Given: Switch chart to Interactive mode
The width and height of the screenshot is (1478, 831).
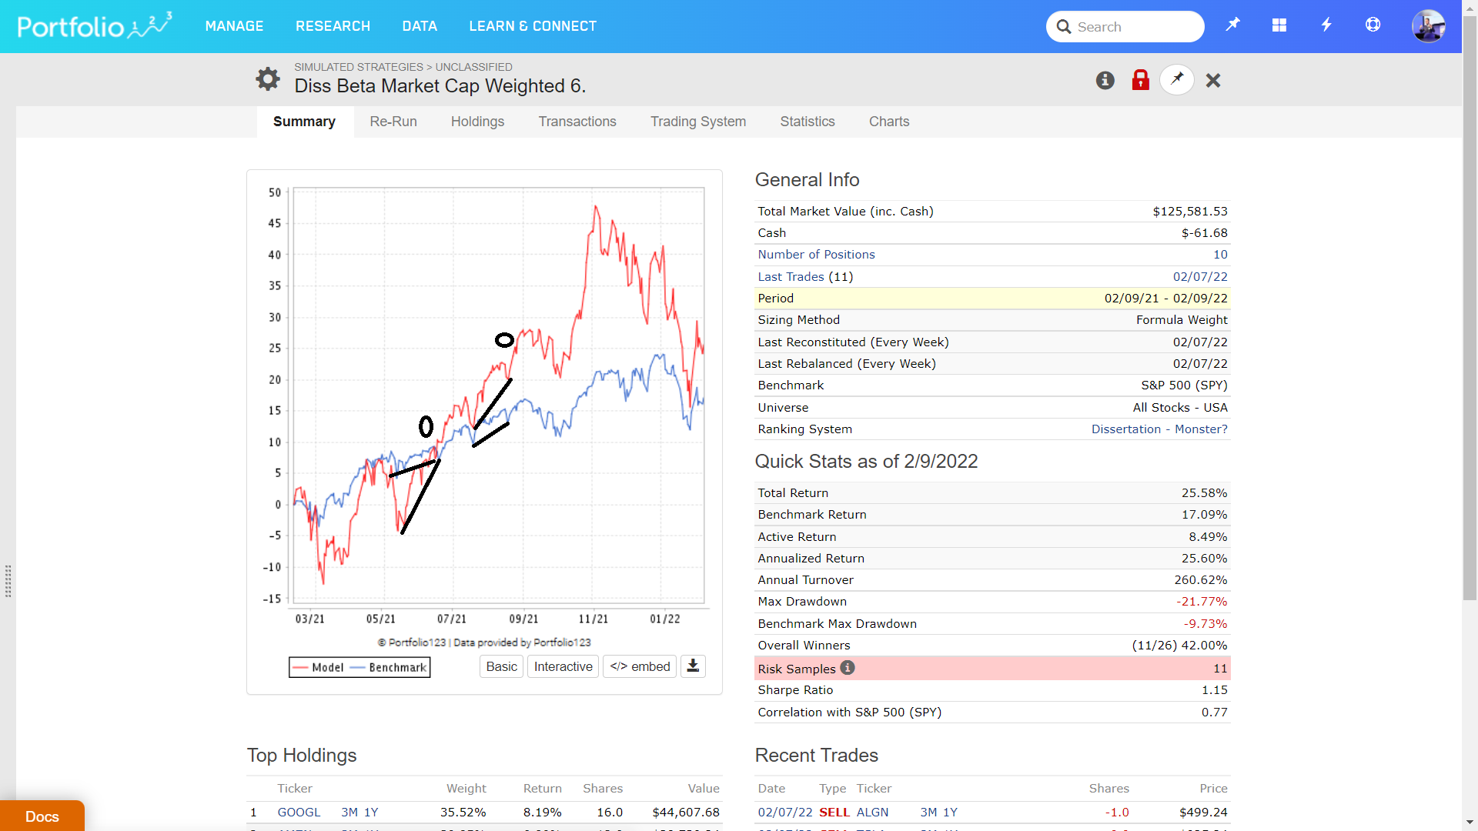Looking at the screenshot, I should tap(563, 666).
